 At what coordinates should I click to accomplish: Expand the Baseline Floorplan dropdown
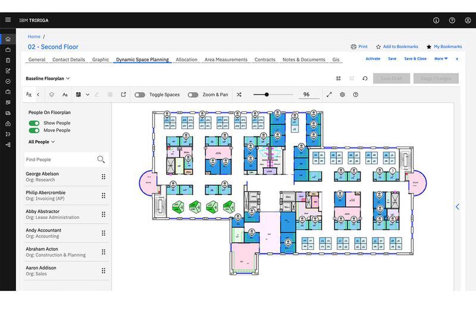[48, 78]
